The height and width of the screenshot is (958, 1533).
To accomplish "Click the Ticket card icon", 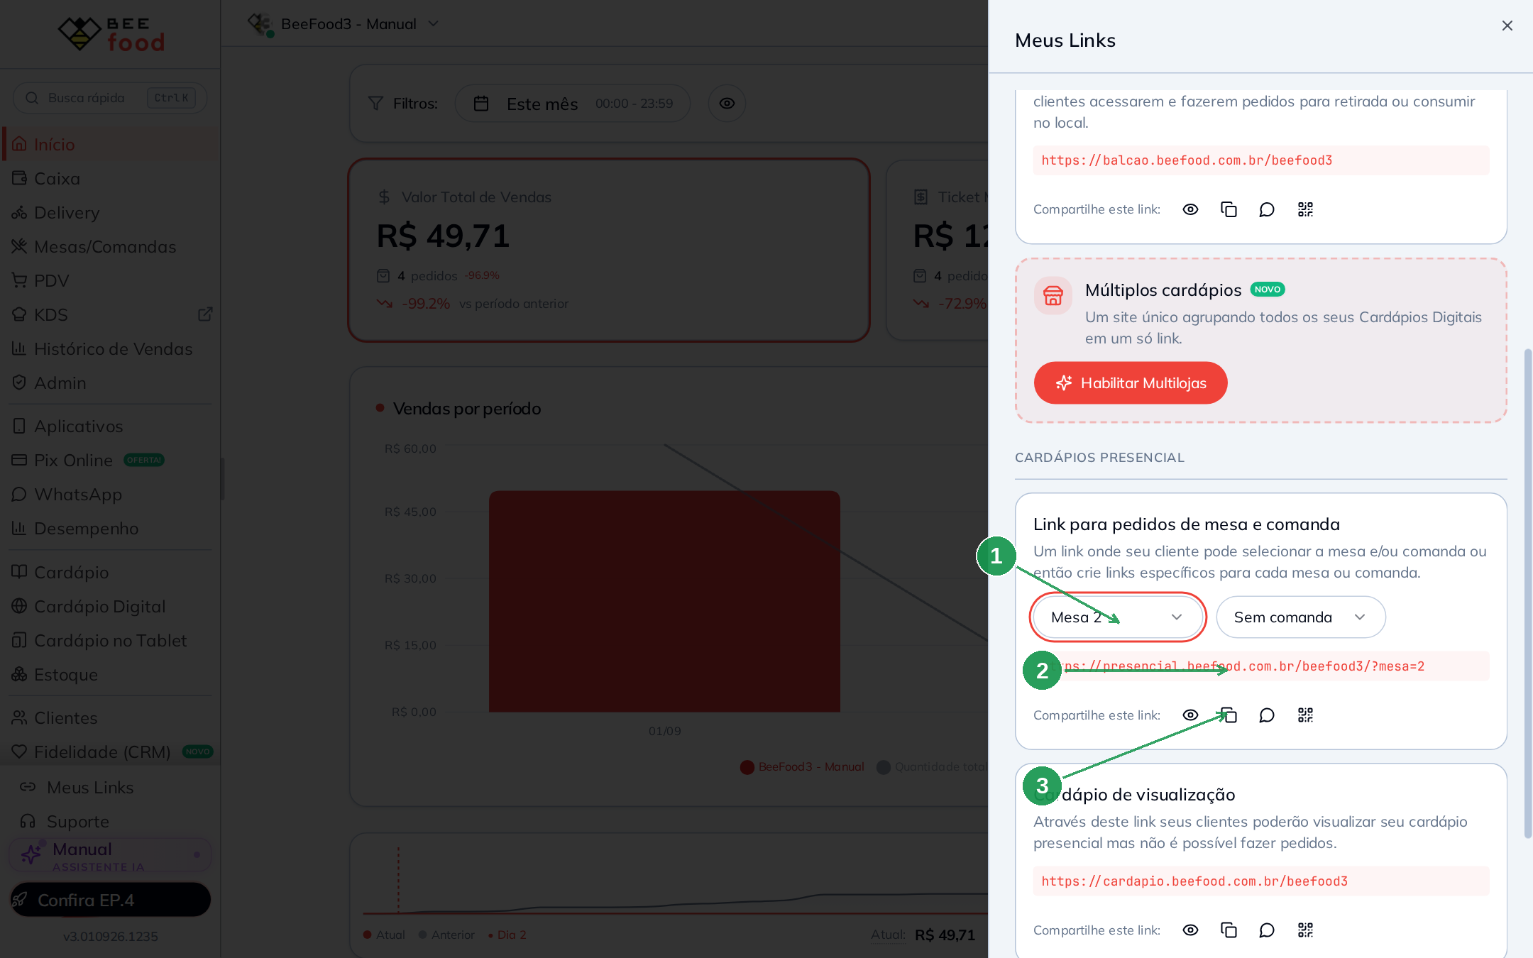I will tap(921, 197).
